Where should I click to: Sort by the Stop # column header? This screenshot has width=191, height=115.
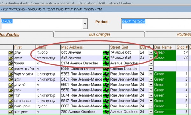(x=182, y=47)
